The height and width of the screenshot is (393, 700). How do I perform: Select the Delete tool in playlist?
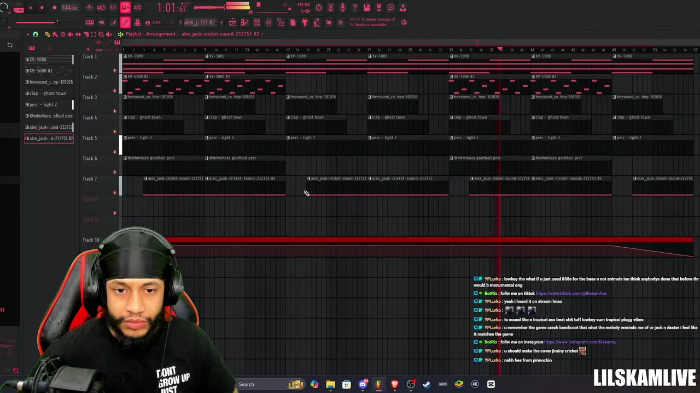[x=62, y=34]
